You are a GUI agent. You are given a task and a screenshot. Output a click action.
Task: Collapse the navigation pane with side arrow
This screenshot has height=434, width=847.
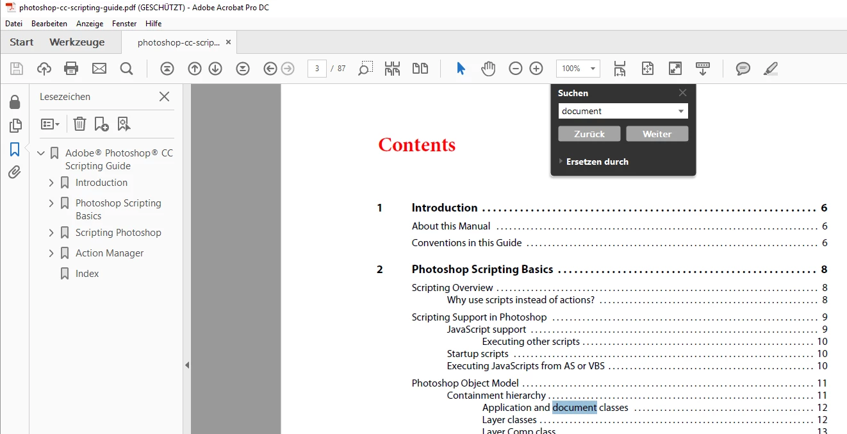pyautogui.click(x=187, y=365)
